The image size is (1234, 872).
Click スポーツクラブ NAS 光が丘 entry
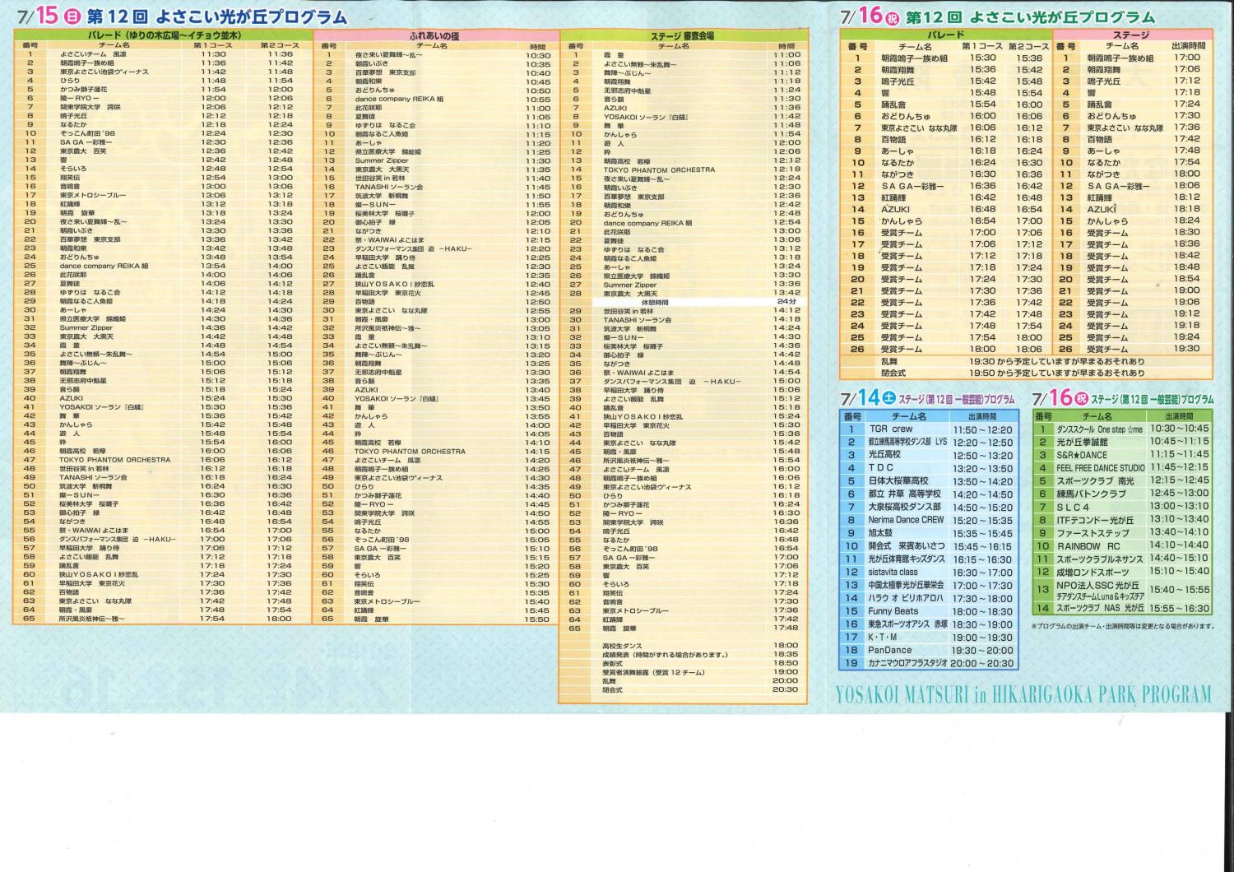point(1100,608)
